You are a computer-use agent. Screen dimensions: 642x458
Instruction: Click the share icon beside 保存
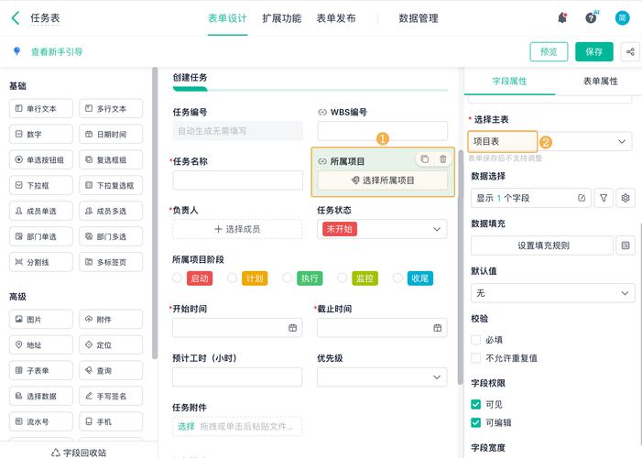pyautogui.click(x=630, y=51)
